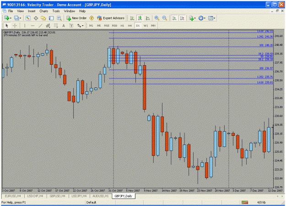Draw a vertical line tool
Viewport: 286px width, 206px height.
25,26
